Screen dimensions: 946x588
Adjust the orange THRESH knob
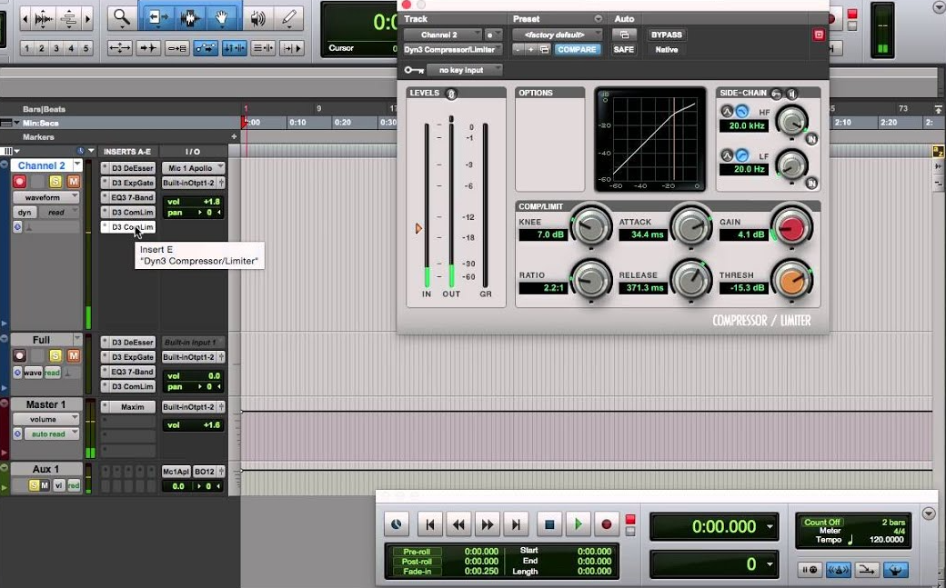[791, 280]
